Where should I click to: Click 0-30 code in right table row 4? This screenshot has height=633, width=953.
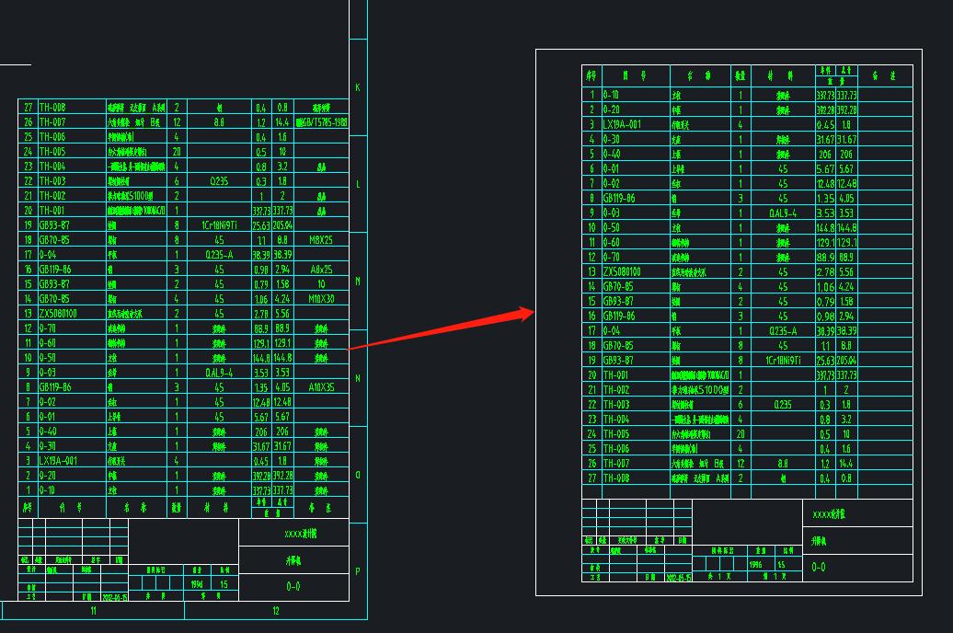click(612, 139)
